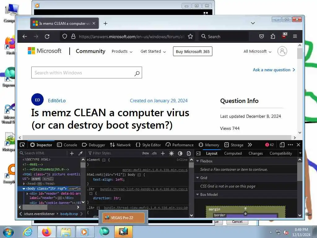The height and width of the screenshot is (238, 317).
Task: Open the Extensions puzzle icon
Action: coord(273,37)
